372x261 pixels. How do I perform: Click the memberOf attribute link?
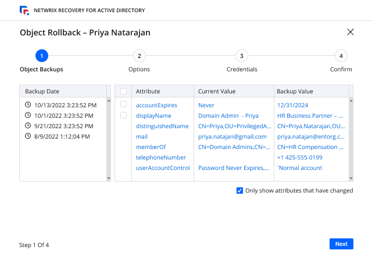151,147
